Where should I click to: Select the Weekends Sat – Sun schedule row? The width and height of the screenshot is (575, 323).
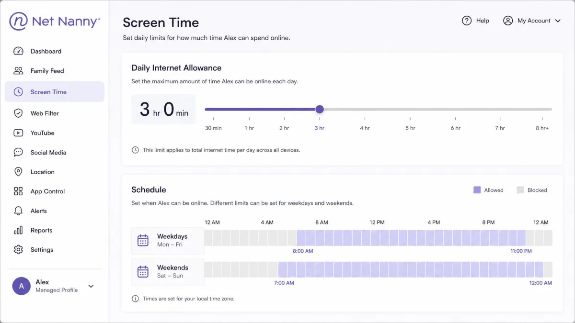pos(168,271)
